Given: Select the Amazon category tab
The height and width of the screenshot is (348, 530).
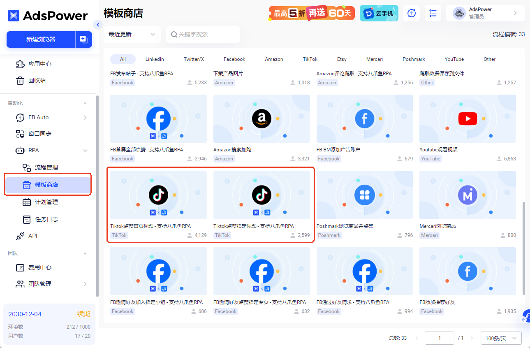Looking at the screenshot, I should (x=274, y=59).
